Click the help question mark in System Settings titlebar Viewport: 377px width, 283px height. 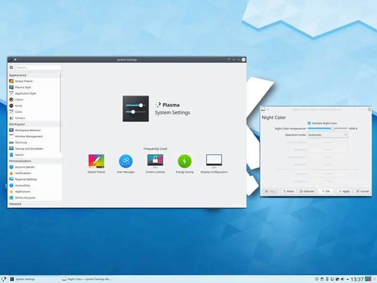(x=229, y=59)
